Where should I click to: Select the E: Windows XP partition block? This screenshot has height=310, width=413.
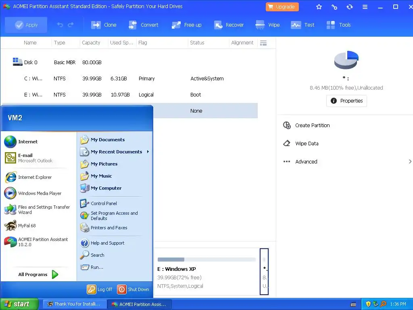pos(207,272)
